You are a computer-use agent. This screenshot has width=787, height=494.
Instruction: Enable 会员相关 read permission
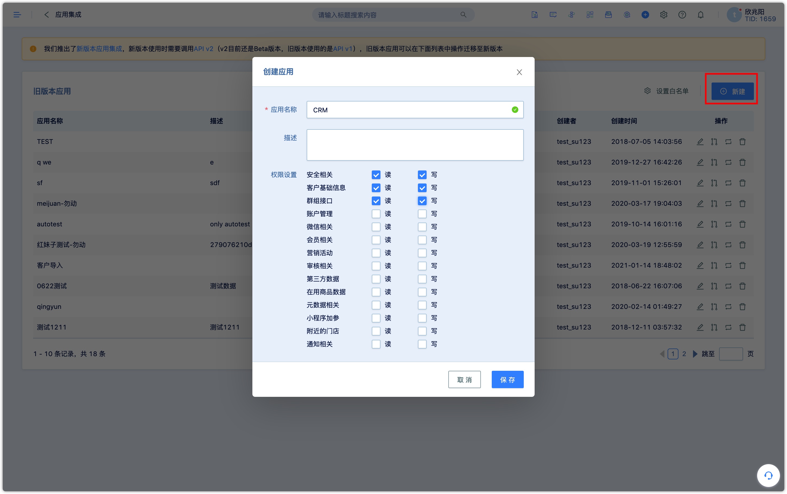click(376, 240)
